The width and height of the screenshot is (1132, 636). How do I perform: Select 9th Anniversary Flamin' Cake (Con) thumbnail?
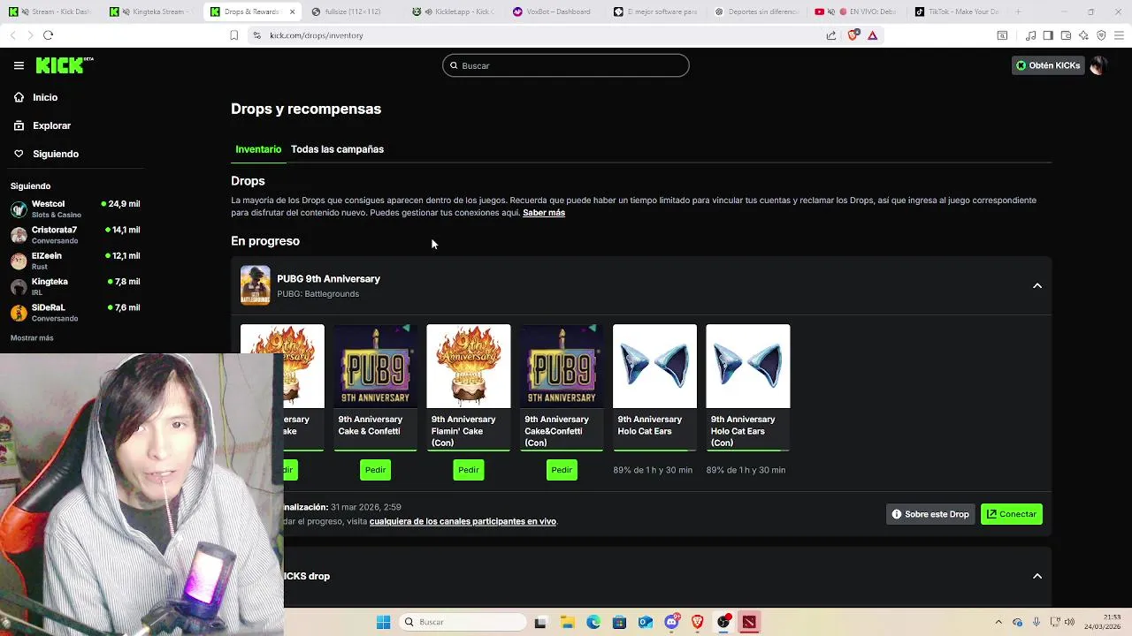pyautogui.click(x=469, y=367)
